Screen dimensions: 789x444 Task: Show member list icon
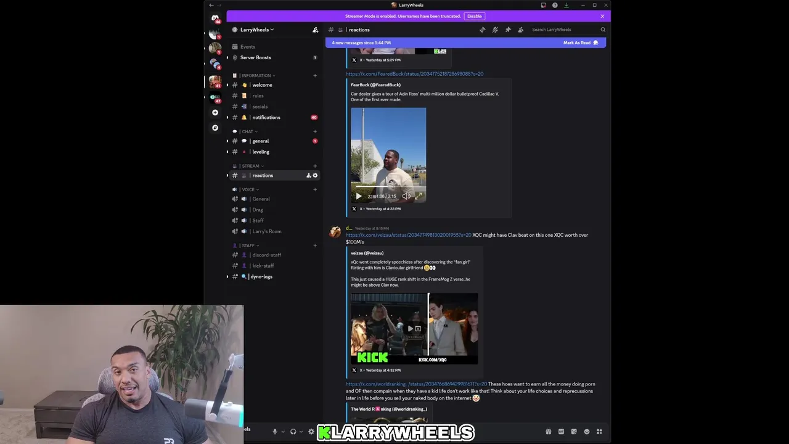[x=521, y=30]
